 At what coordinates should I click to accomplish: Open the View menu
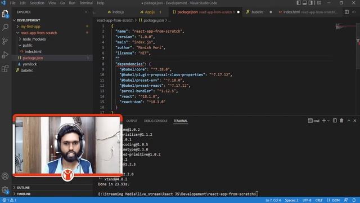click(x=52, y=3)
